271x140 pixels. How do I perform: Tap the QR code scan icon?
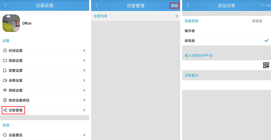[266, 65]
